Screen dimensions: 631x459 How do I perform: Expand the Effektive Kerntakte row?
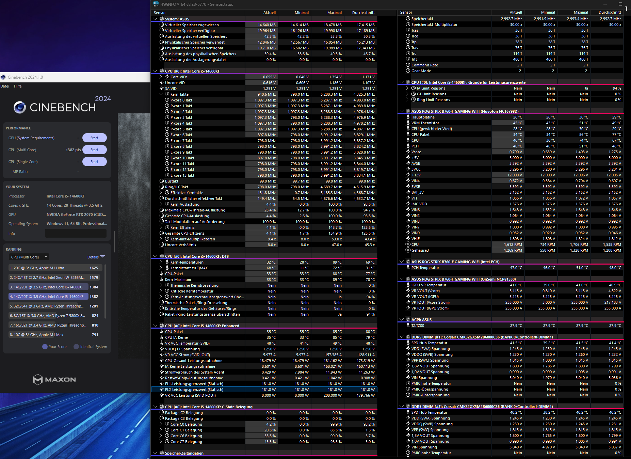tap(161, 193)
